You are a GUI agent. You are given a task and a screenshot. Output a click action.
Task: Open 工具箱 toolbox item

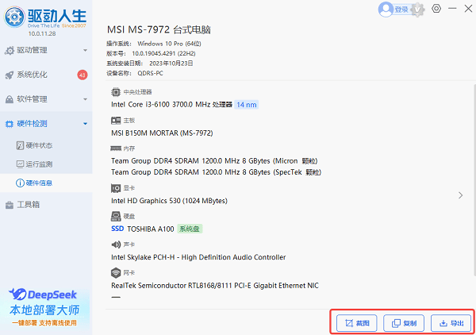click(29, 204)
